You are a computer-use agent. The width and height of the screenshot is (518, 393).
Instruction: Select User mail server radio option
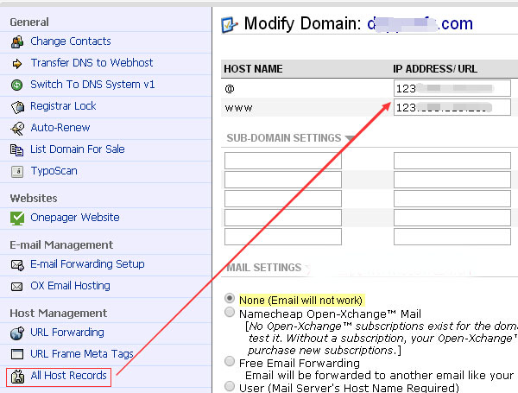click(x=230, y=387)
